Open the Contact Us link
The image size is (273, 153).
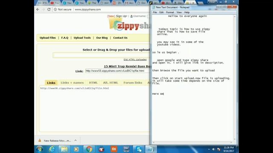[x=120, y=38]
